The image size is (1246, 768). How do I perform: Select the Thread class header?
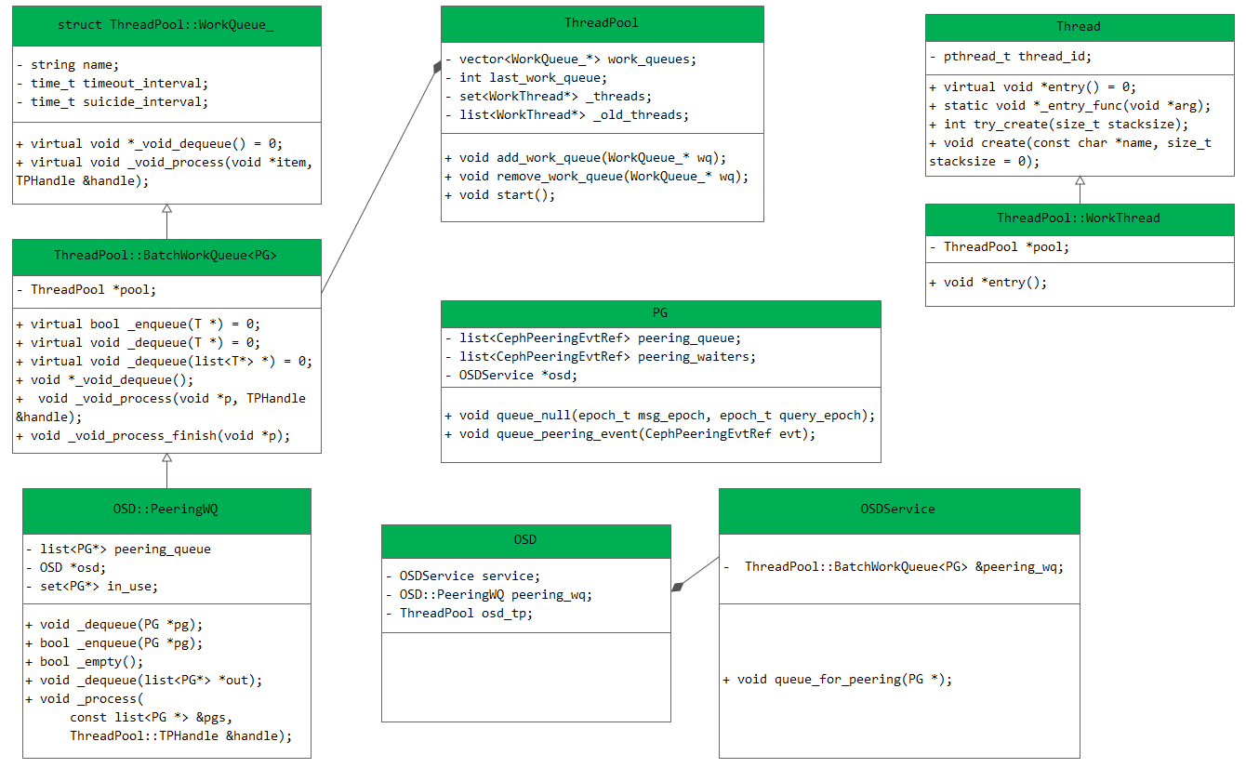pos(1079,27)
